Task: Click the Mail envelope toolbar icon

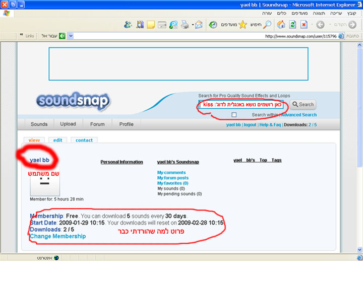Action: [x=199, y=25]
